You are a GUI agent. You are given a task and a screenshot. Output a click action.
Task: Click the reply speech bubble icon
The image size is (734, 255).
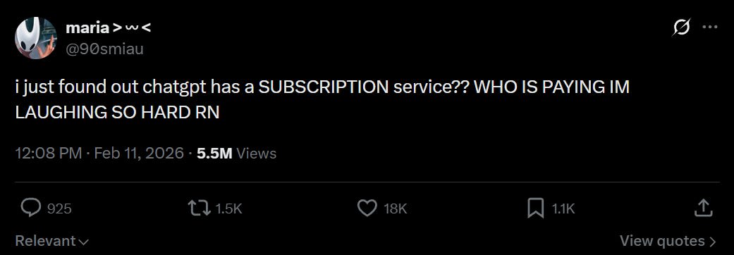pos(31,209)
